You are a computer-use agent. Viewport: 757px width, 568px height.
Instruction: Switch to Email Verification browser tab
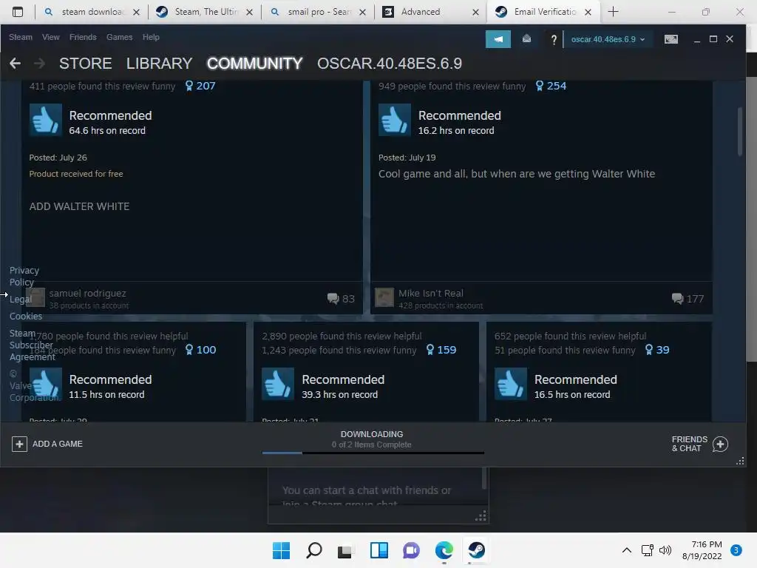[543, 12]
